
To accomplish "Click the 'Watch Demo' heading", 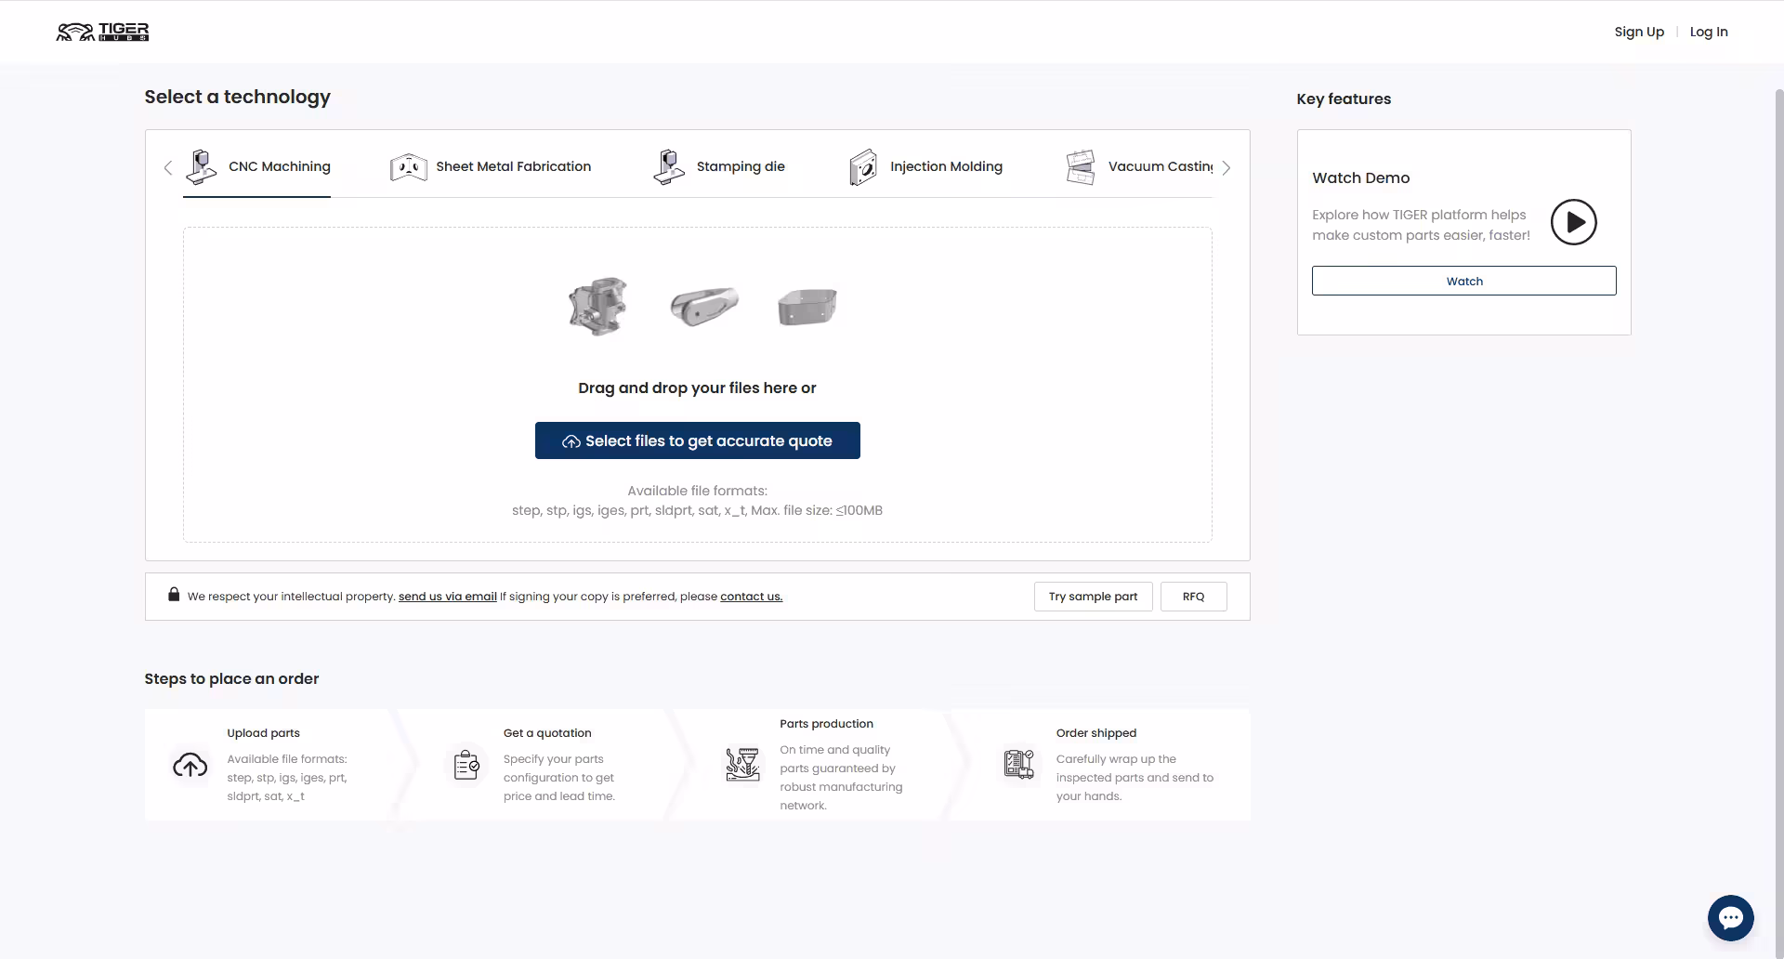I will point(1361,177).
